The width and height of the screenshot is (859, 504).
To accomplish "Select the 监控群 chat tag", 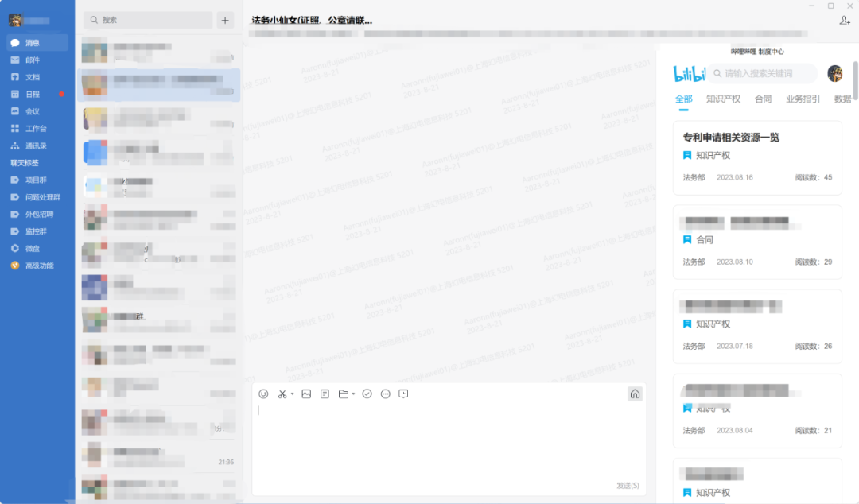I will pyautogui.click(x=37, y=231).
